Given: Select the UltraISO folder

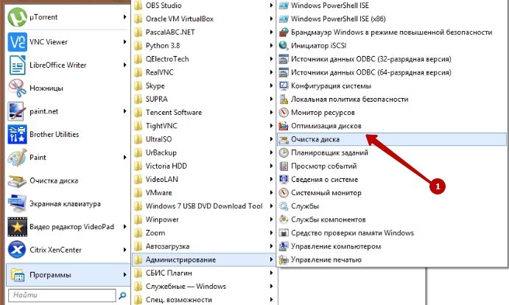Looking at the screenshot, I should pyautogui.click(x=204, y=139).
